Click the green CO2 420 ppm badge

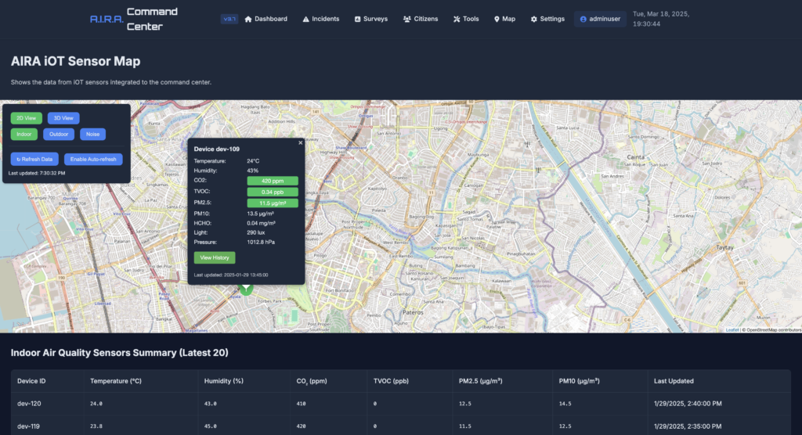[272, 181]
